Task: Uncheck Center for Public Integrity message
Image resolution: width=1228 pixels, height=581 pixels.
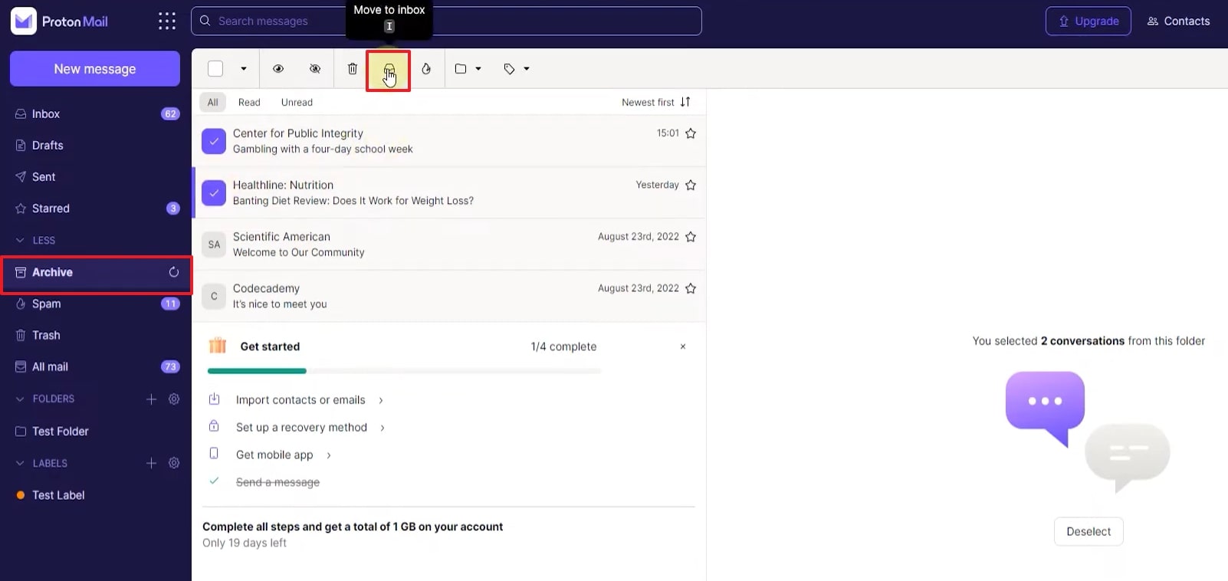Action: pos(214,141)
